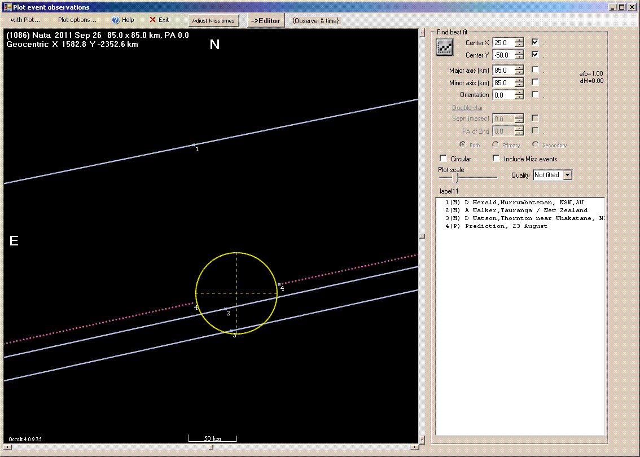Screen dimensions: 640x457
Task: Select the Secondary radio button
Action: [x=535, y=144]
